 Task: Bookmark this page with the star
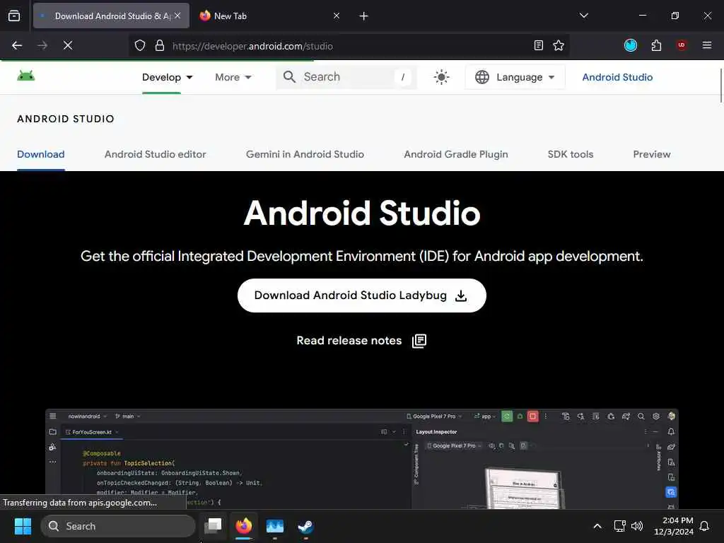click(559, 45)
